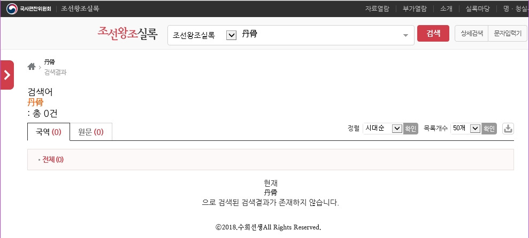
Task: Click the 정렬 label
Action: point(354,128)
